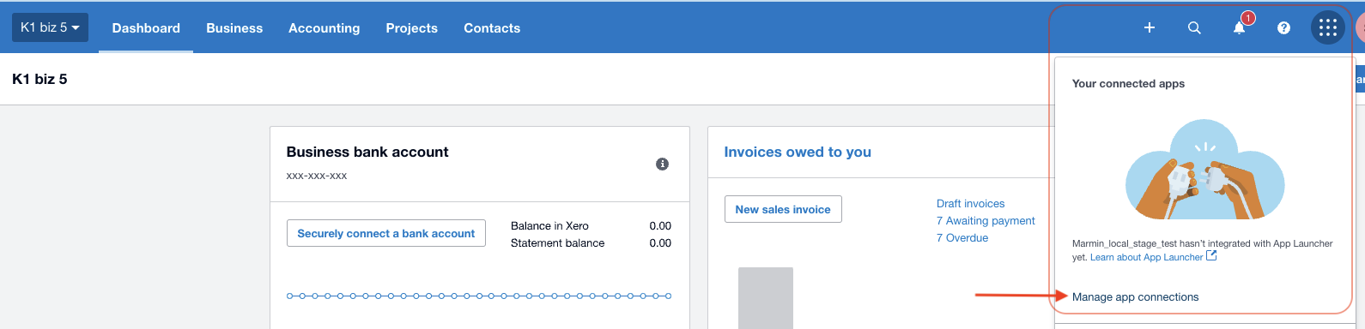This screenshot has width=1365, height=329.
Task: Click the K1 biz 5 page heading
Action: pyautogui.click(x=39, y=79)
